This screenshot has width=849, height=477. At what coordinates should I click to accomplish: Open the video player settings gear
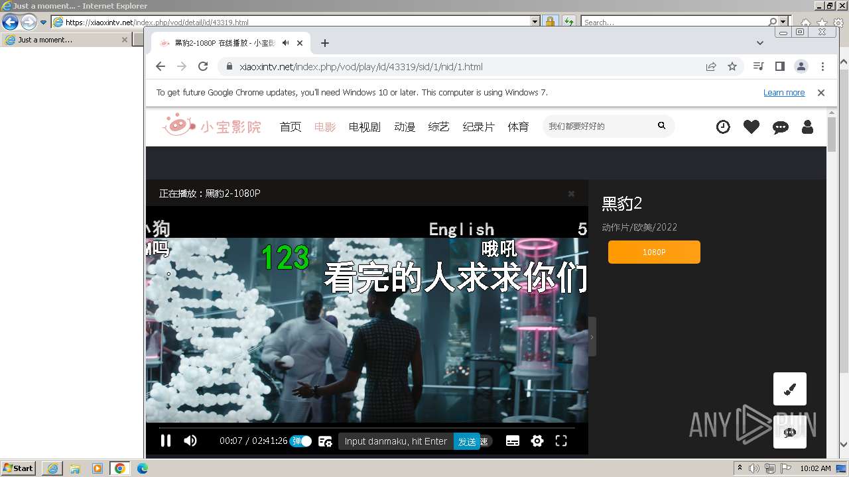(x=537, y=441)
